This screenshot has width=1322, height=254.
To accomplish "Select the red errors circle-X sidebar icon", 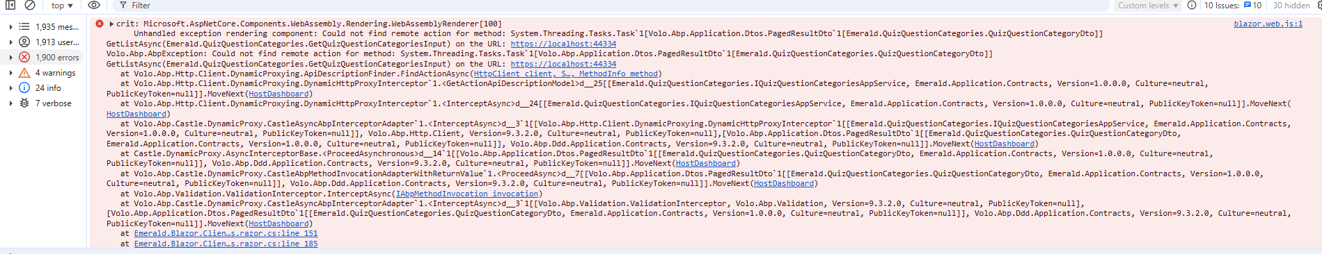I will point(24,58).
